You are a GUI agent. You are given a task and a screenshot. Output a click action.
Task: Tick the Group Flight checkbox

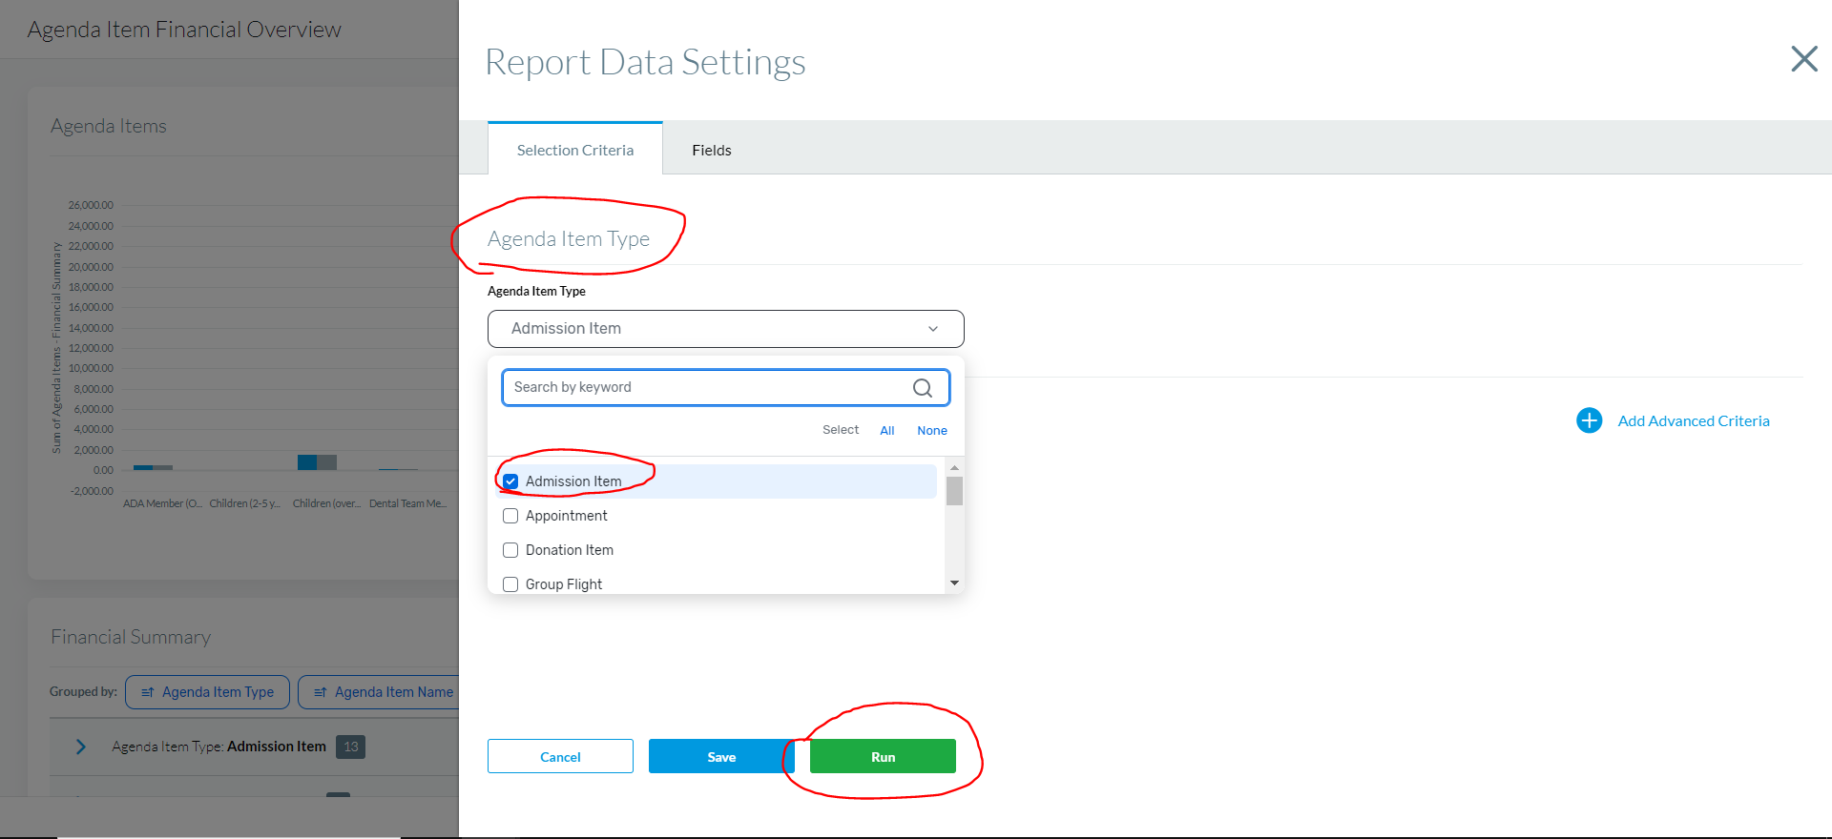510,584
